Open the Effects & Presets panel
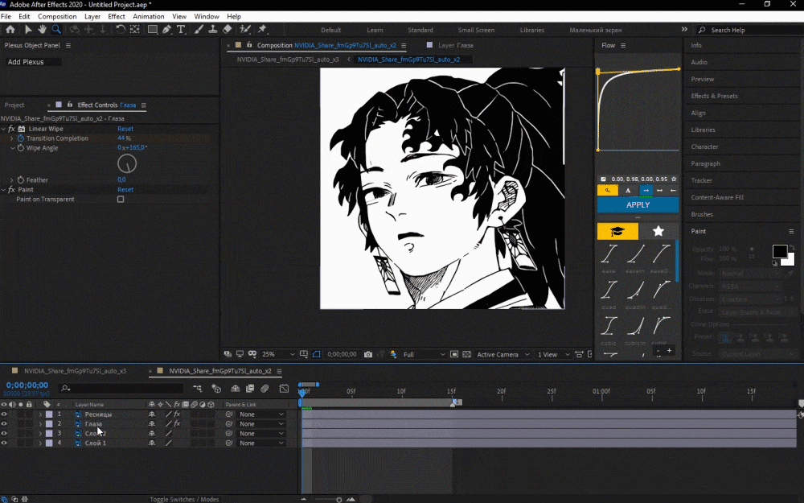Image resolution: width=804 pixels, height=503 pixels. coord(714,96)
